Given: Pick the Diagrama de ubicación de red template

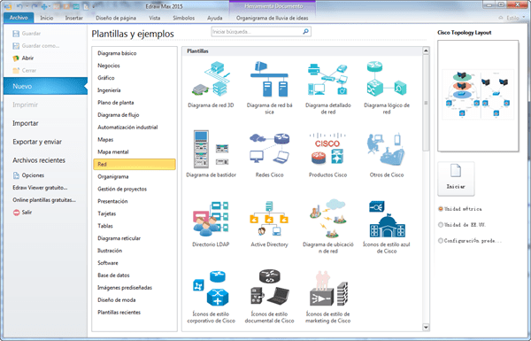Looking at the screenshot, I should (327, 227).
